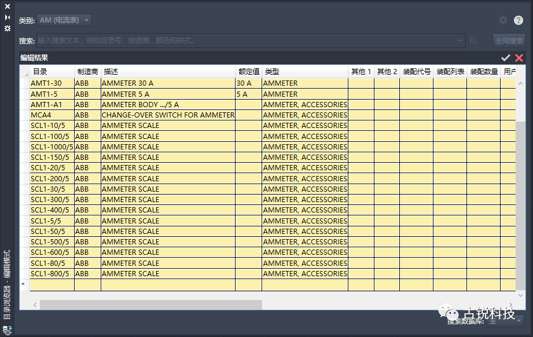Viewport: 533px width, 337px height.
Task: Click the 装配列表 column header
Action: [x=450, y=72]
